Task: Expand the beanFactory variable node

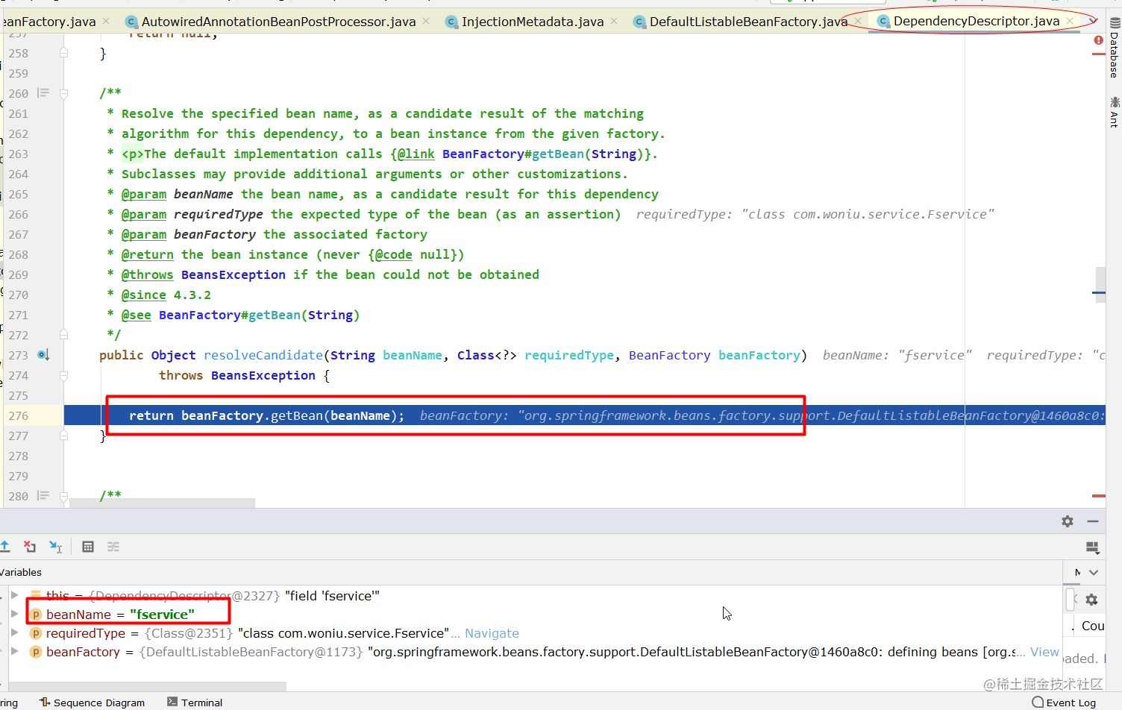Action: pos(14,651)
